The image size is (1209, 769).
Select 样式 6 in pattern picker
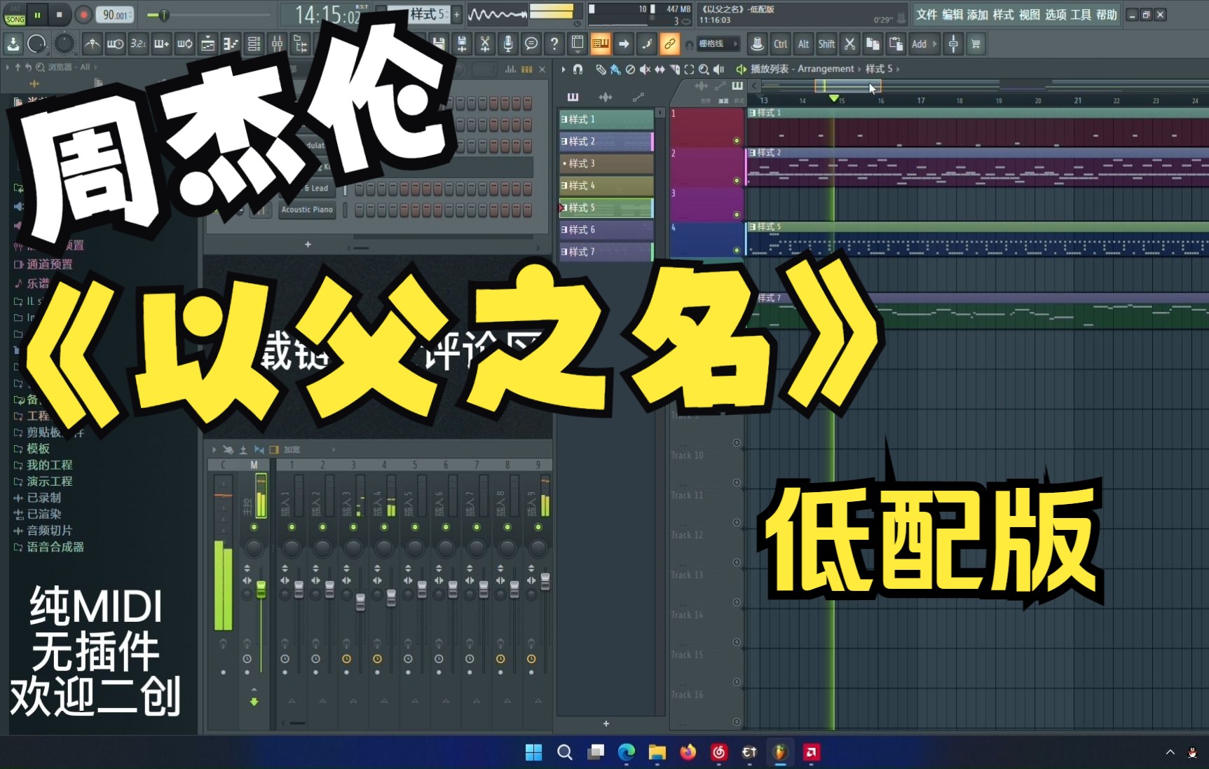click(606, 229)
